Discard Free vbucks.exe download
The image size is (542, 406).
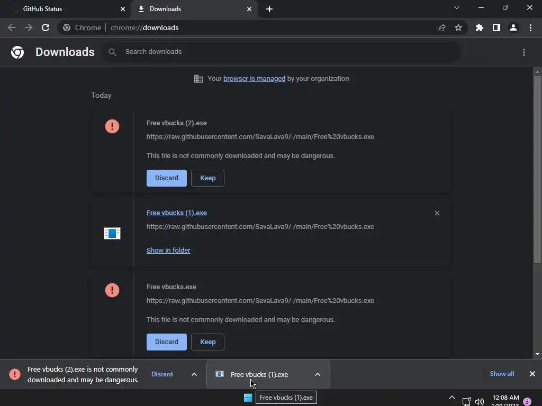[167, 342]
